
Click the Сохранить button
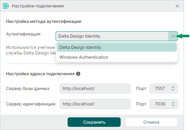pyautogui.click(x=94, y=122)
